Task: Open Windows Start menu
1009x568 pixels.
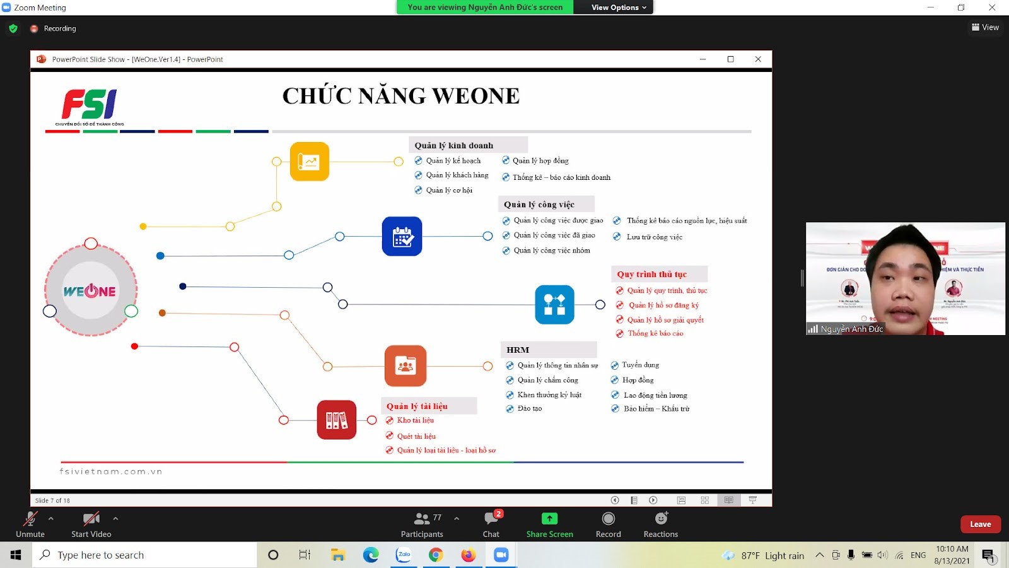Action: pos(16,555)
